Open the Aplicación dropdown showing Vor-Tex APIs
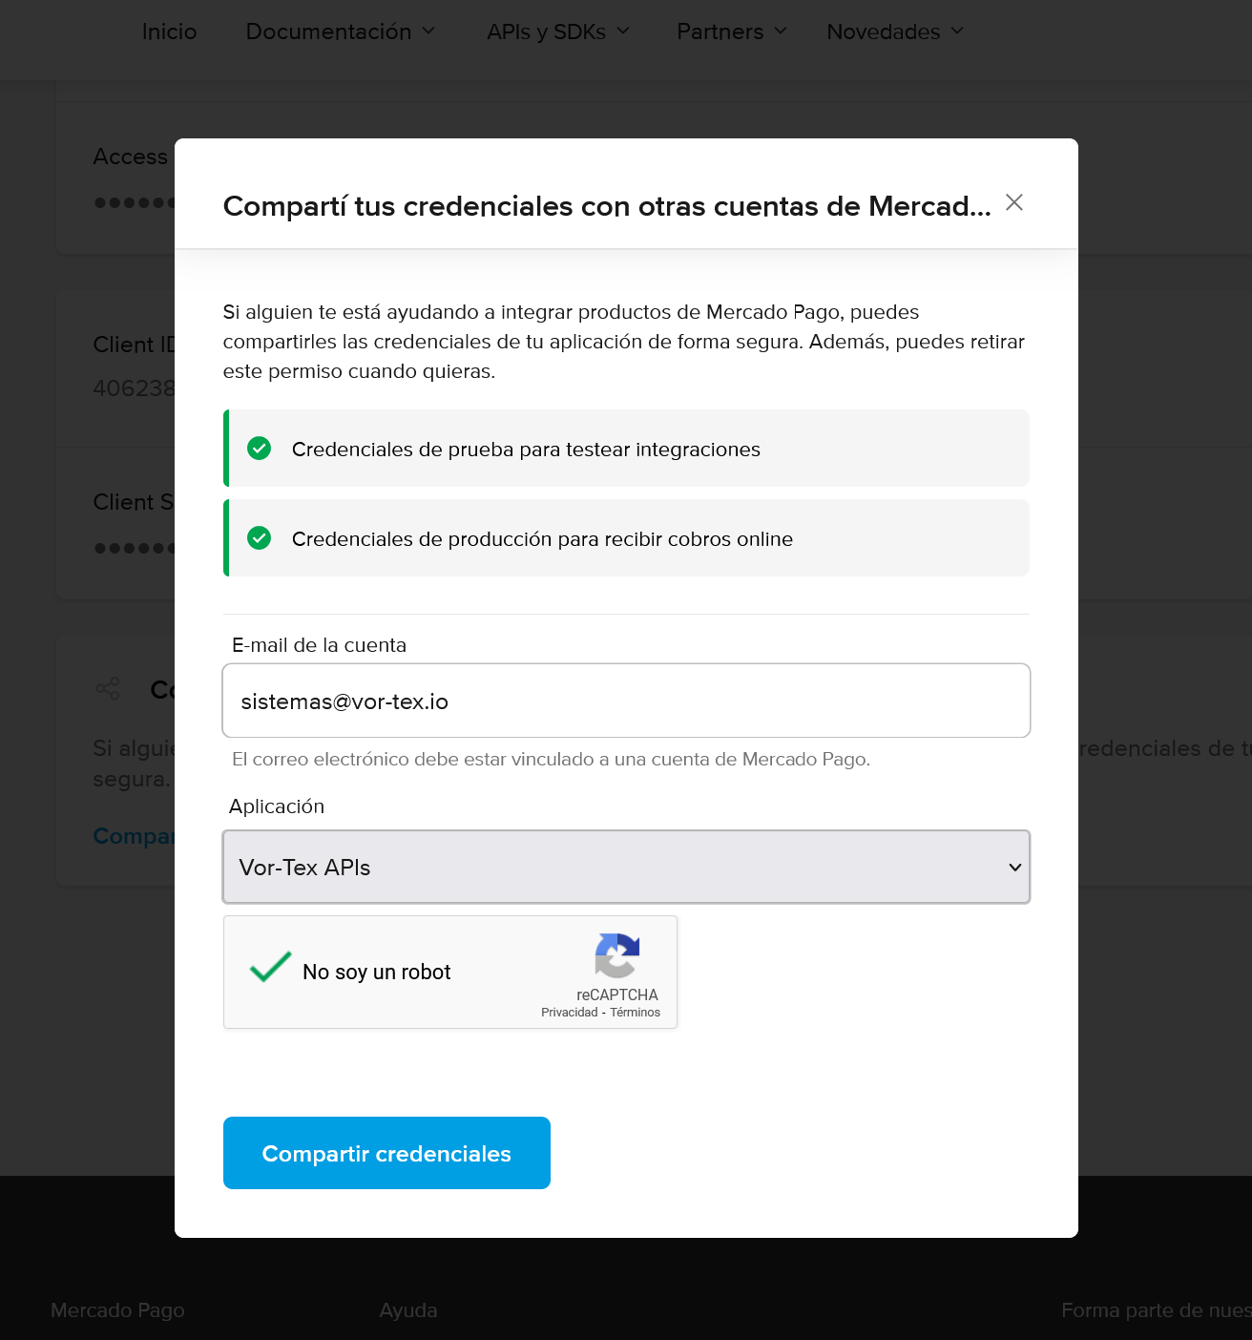1252x1340 pixels. [x=626, y=867]
